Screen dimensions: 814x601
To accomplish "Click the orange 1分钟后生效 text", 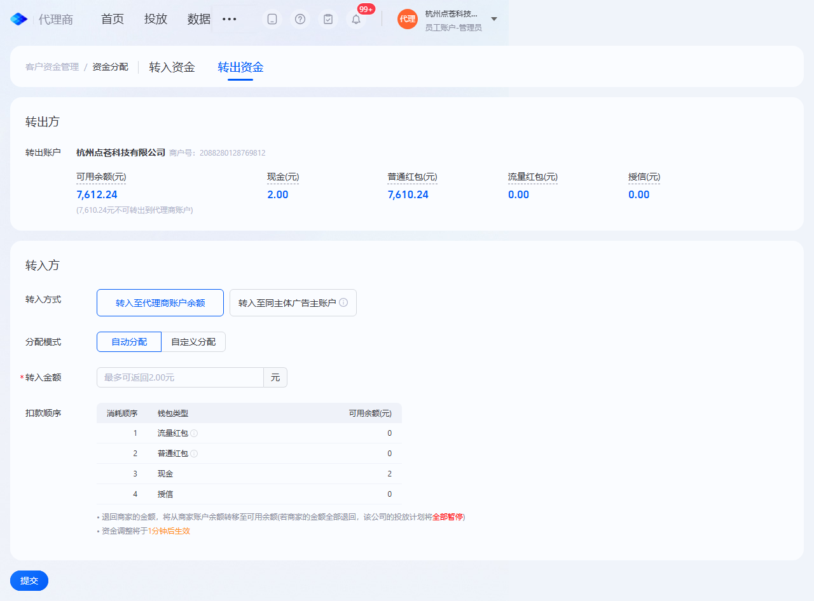I will 169,531.
